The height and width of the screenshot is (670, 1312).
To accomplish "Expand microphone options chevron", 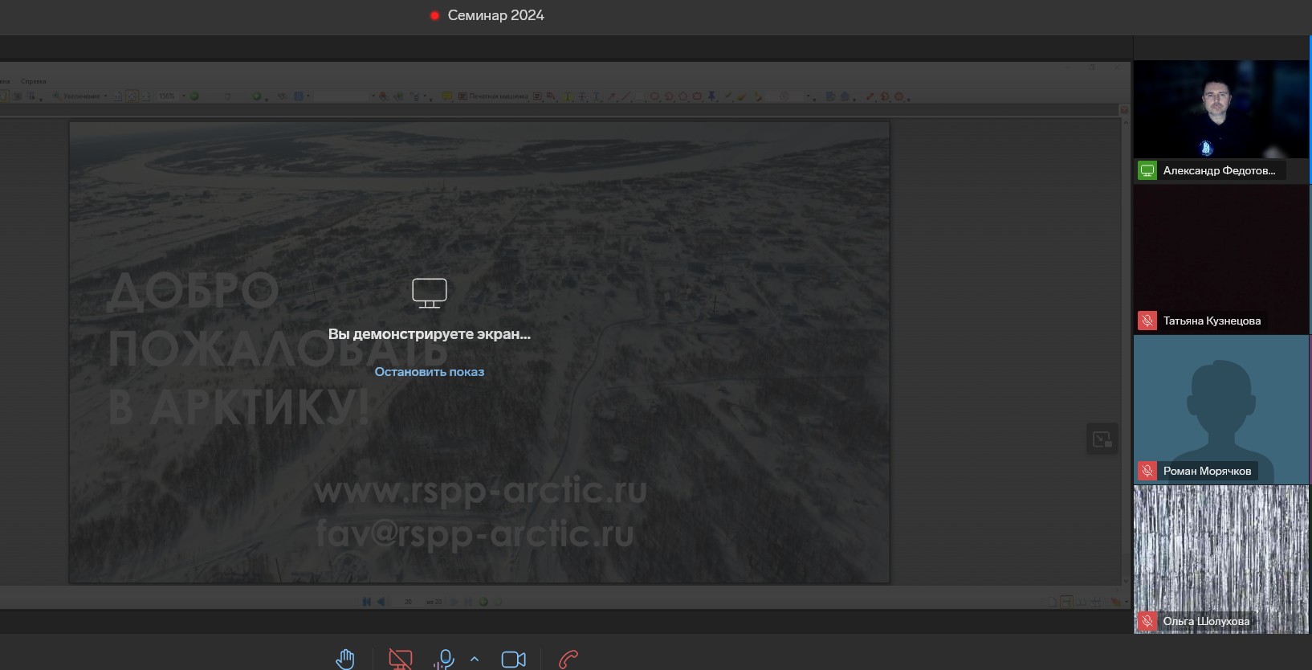I will (x=475, y=660).
